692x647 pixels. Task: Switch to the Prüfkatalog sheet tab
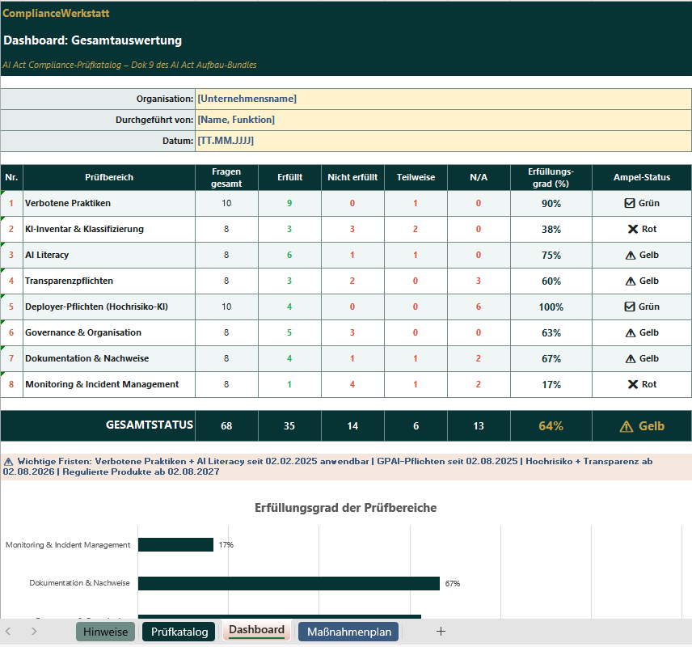point(178,630)
